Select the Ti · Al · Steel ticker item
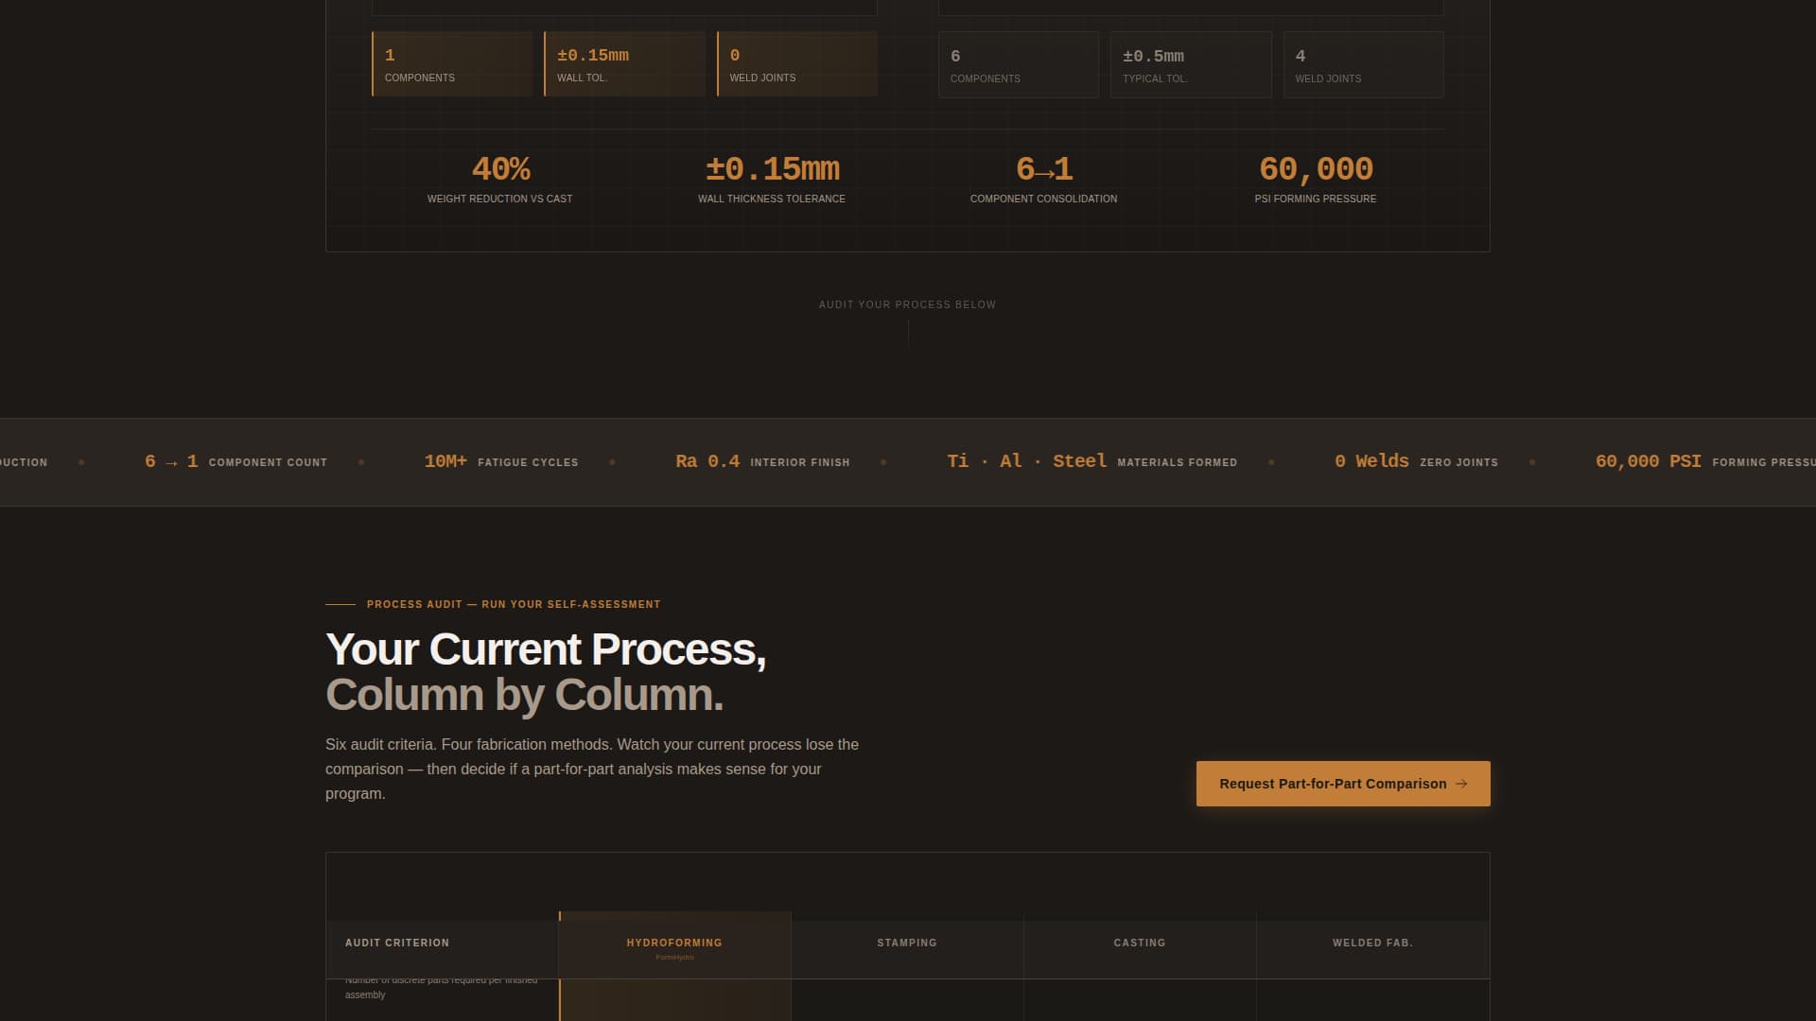This screenshot has width=1816, height=1021. click(1026, 461)
